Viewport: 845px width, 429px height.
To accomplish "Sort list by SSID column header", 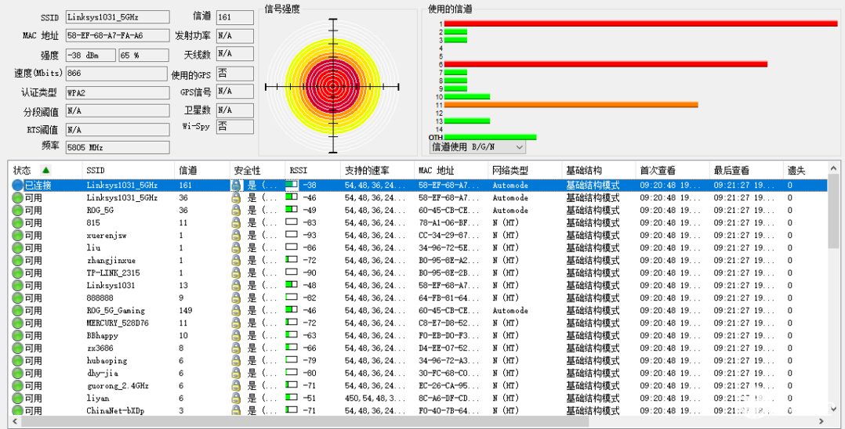I will [129, 170].
